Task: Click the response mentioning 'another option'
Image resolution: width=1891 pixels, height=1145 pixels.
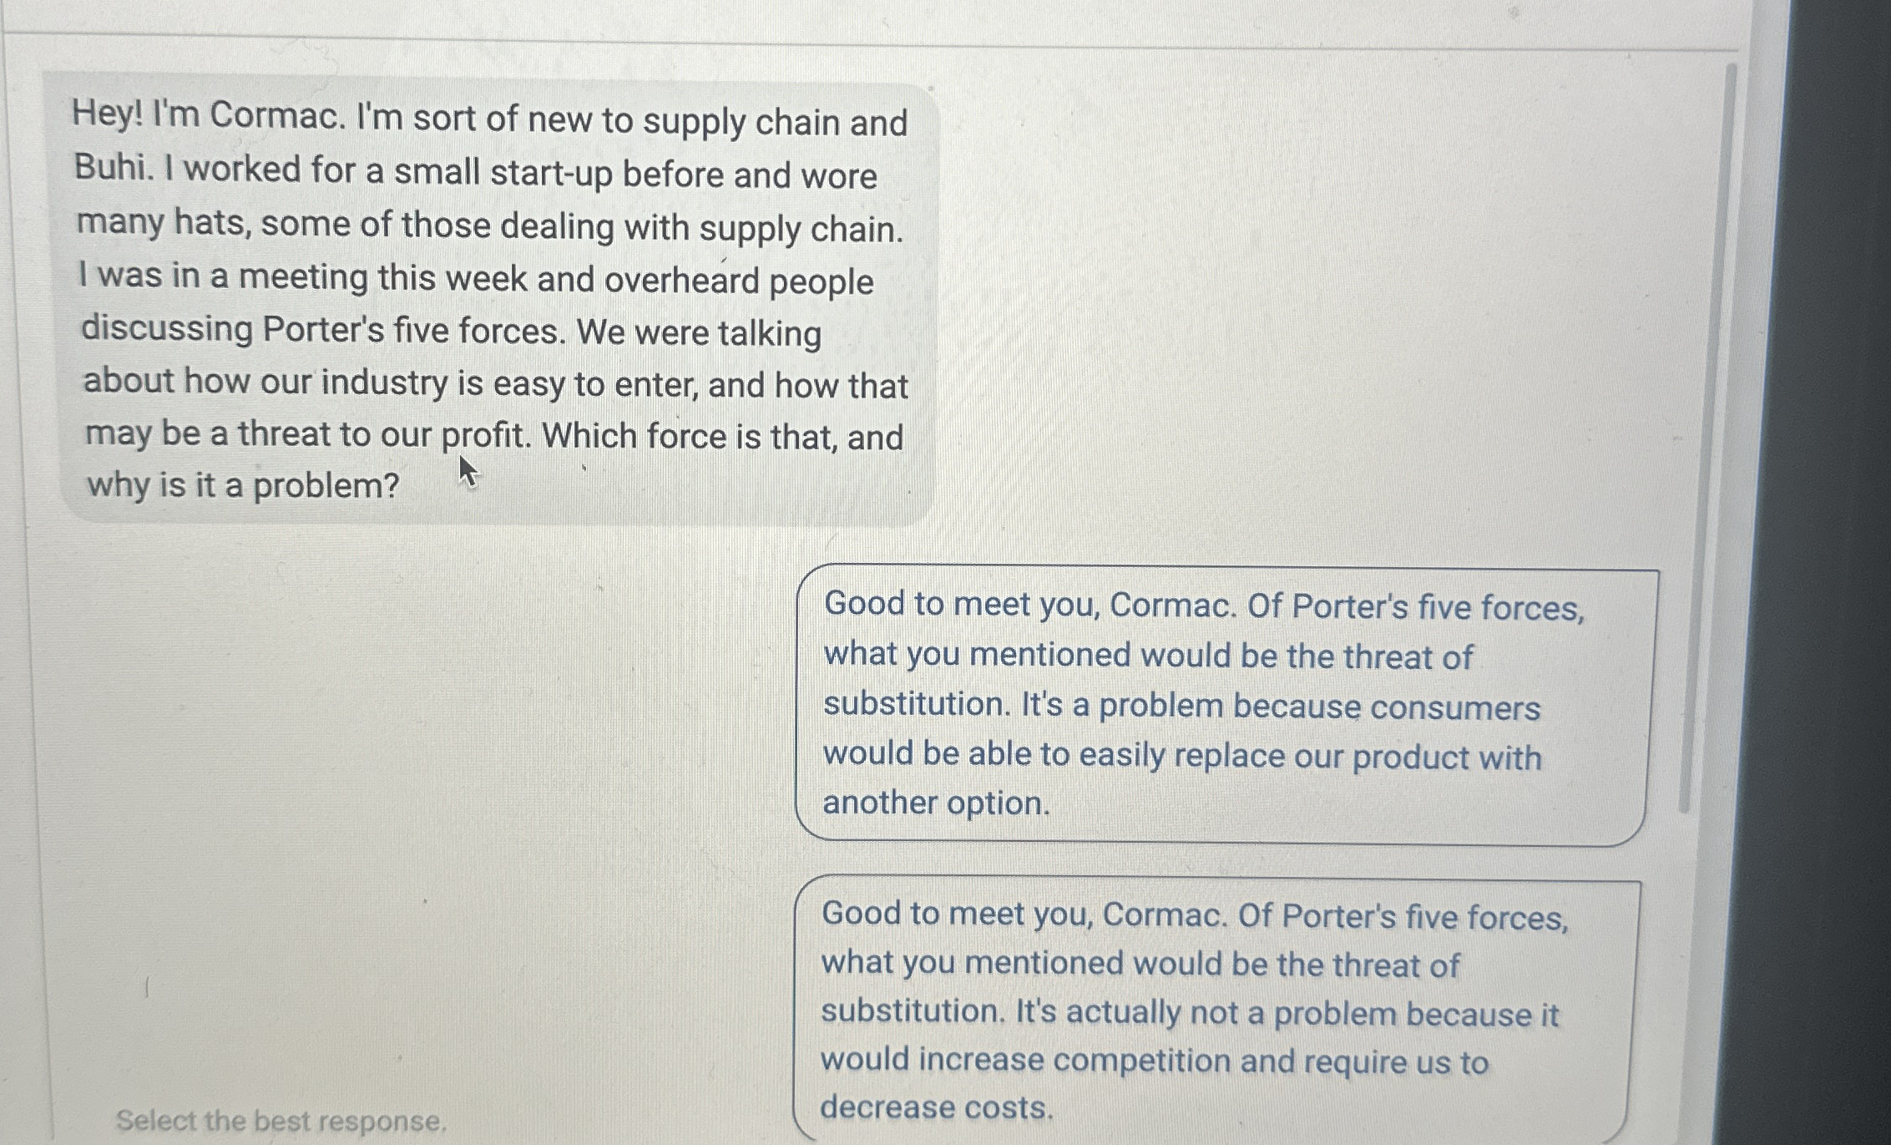Action: (935, 803)
